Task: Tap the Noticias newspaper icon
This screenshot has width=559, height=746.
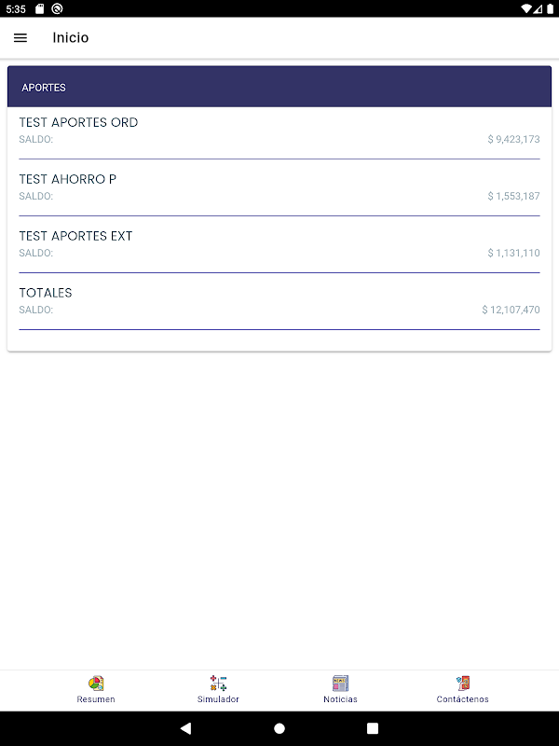Action: click(340, 684)
